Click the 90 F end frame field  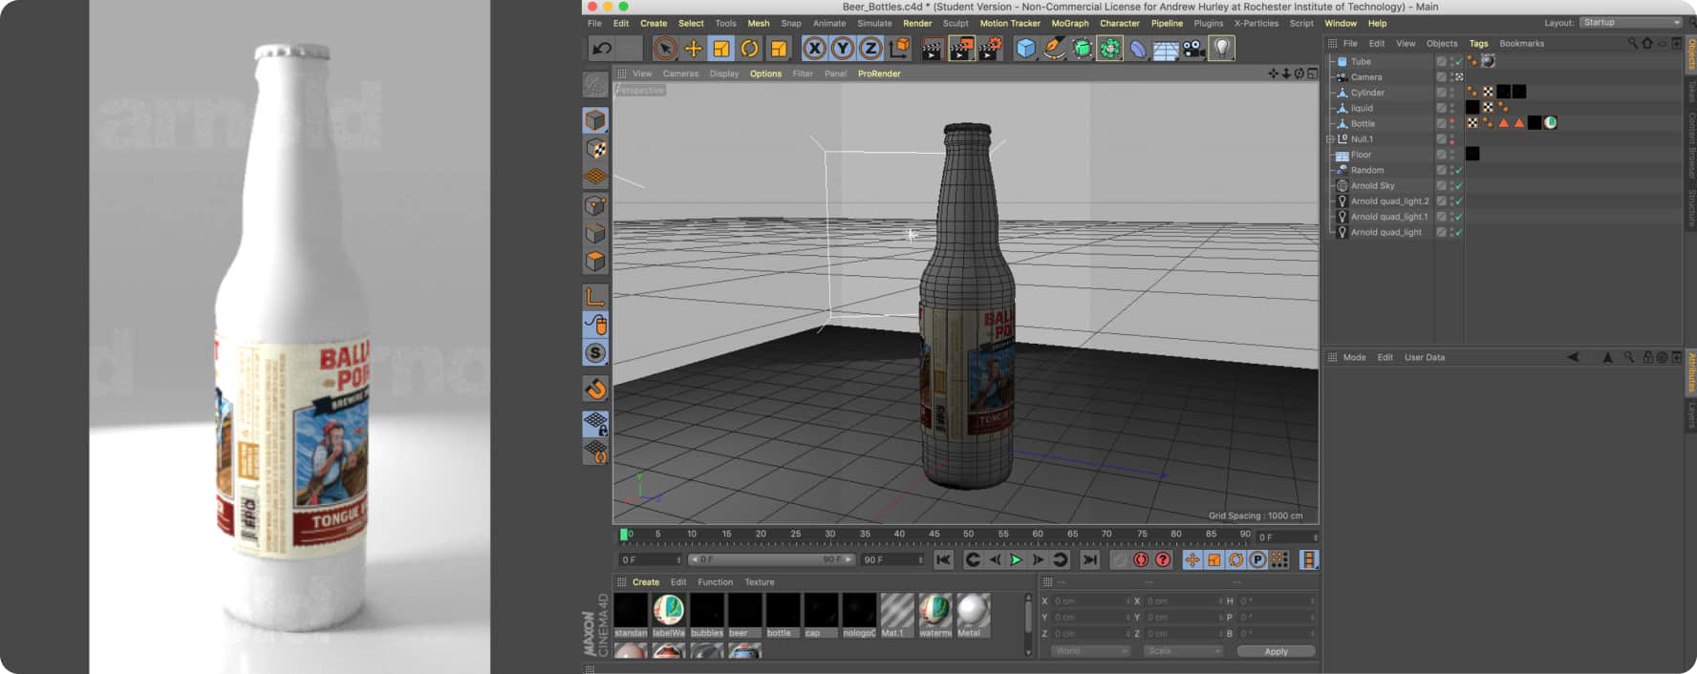coord(892,559)
